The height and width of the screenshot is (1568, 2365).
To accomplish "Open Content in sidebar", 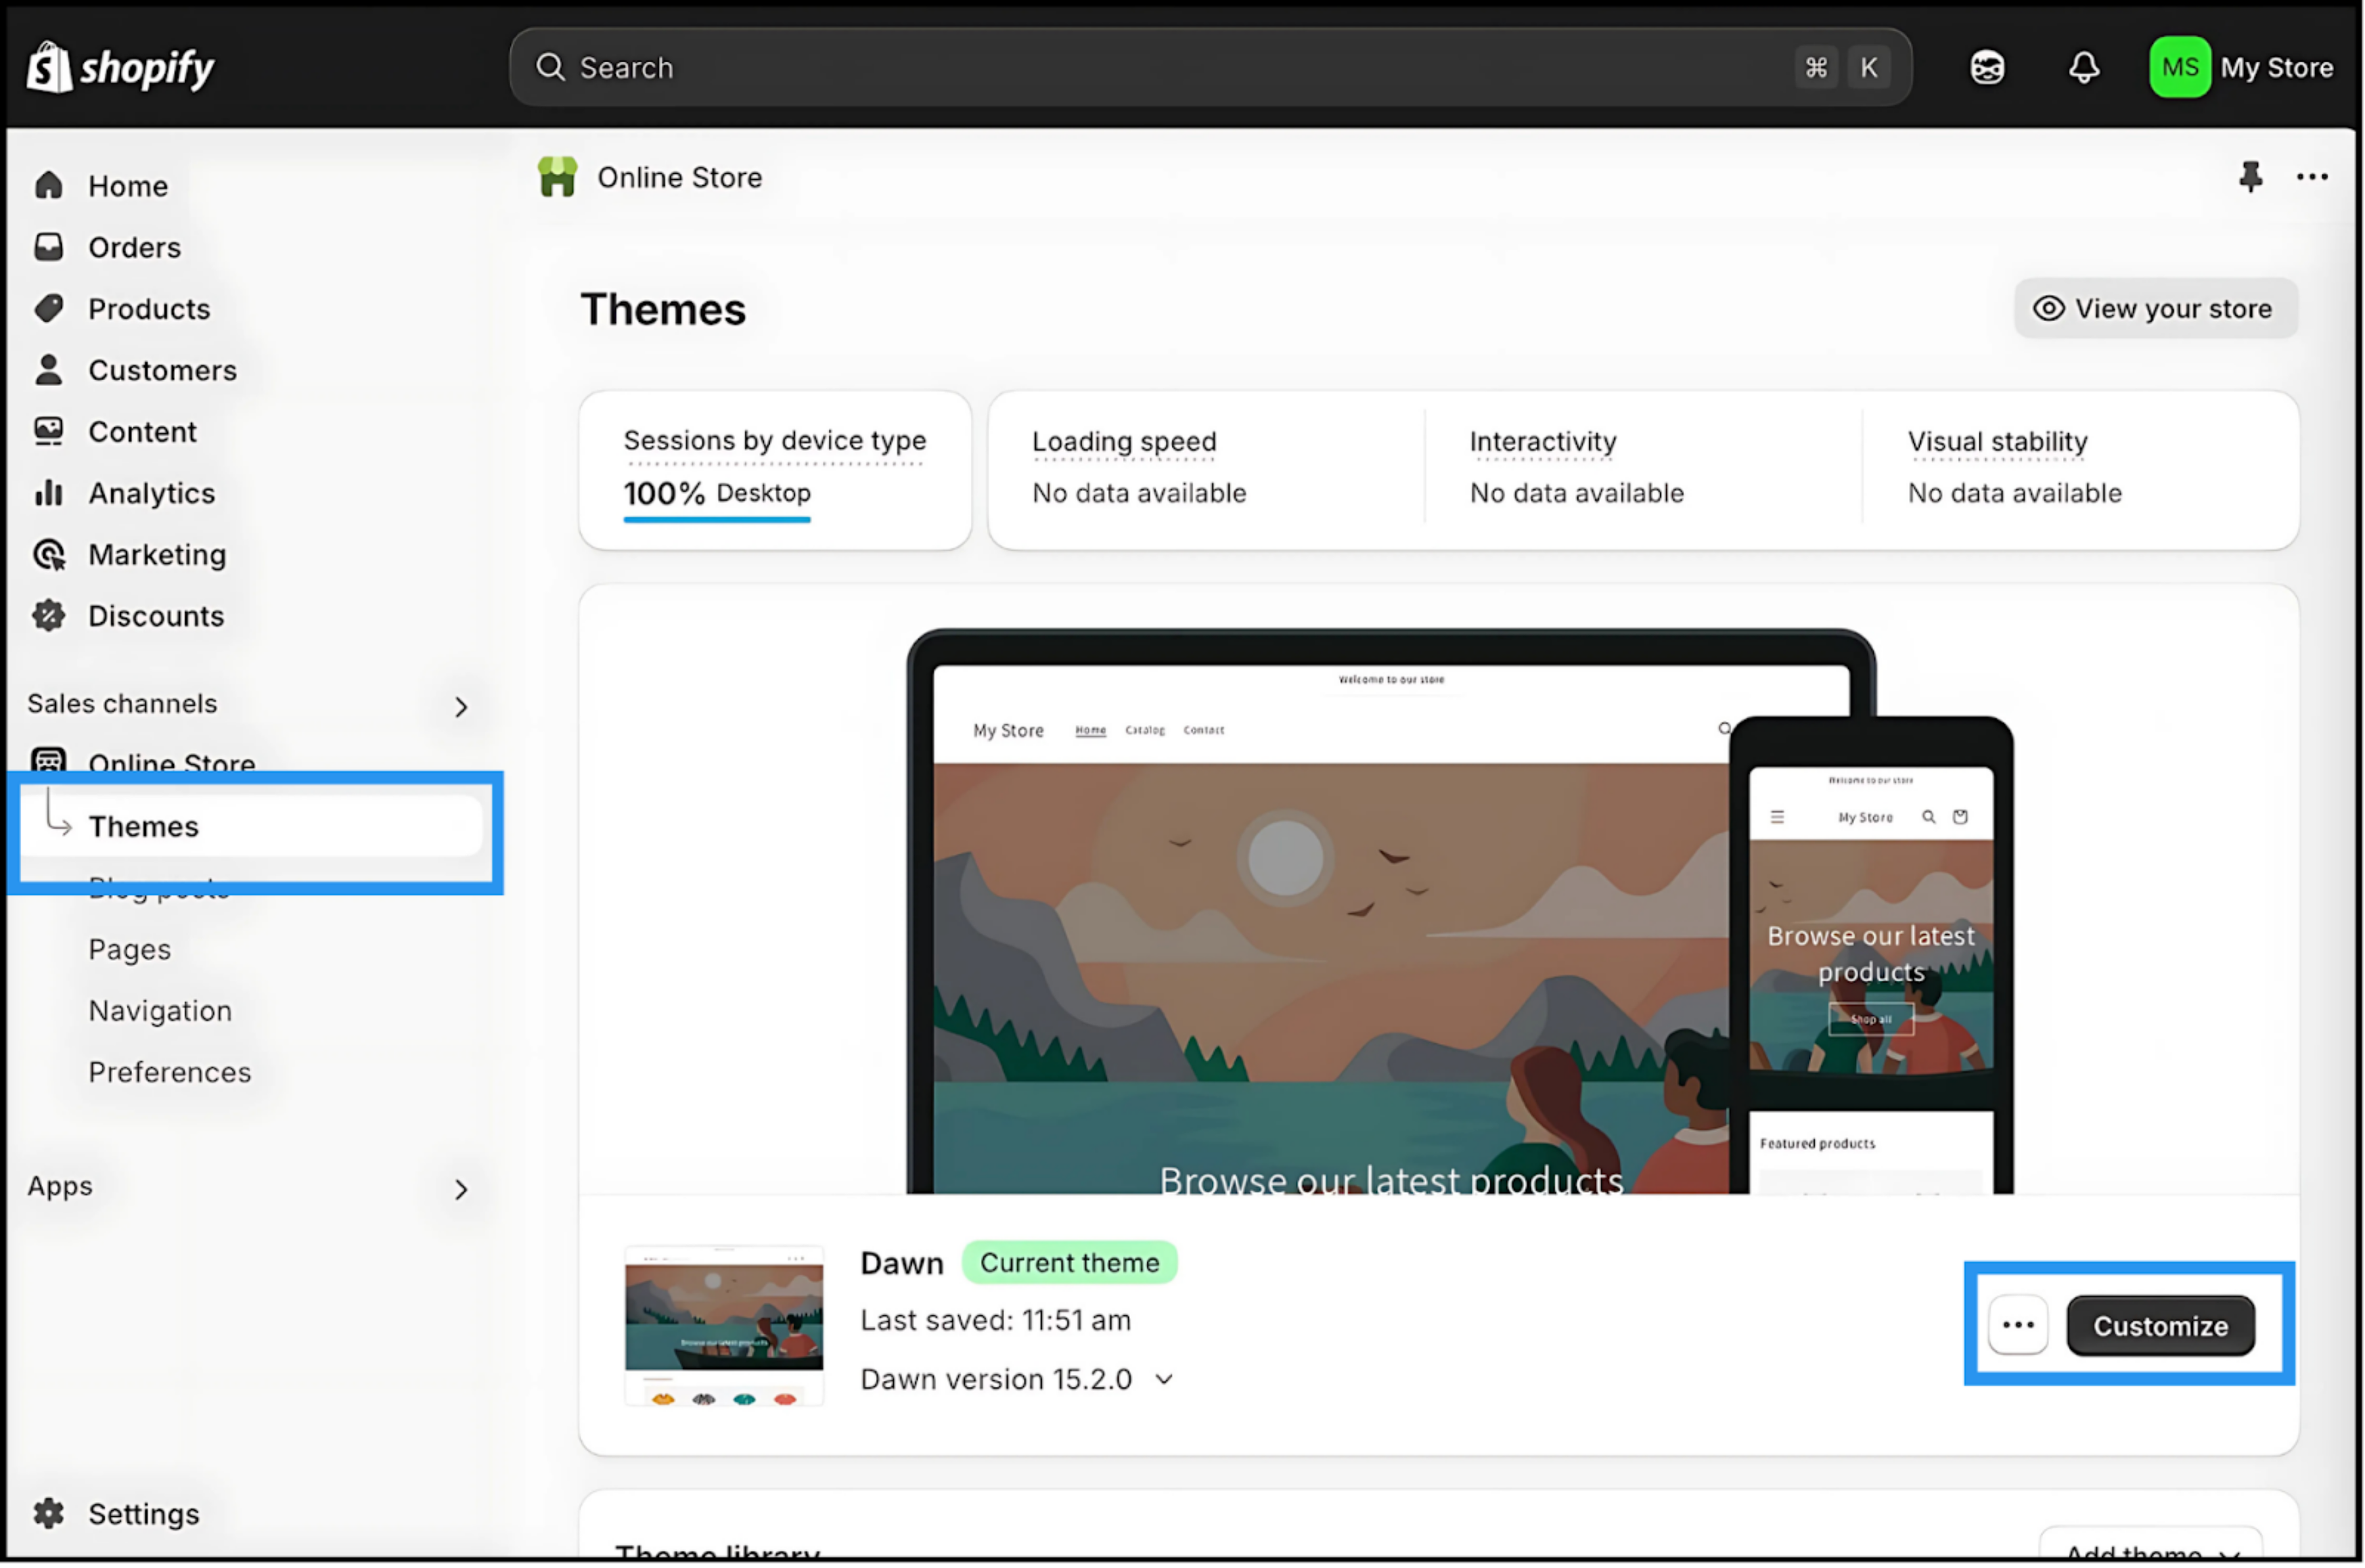I will 143,431.
